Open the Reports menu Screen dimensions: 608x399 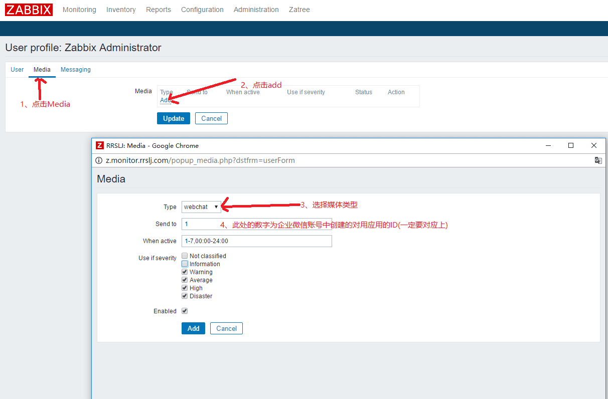159,10
